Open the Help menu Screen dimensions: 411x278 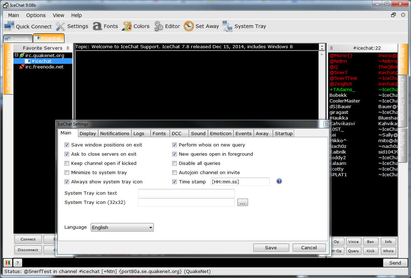[77, 15]
